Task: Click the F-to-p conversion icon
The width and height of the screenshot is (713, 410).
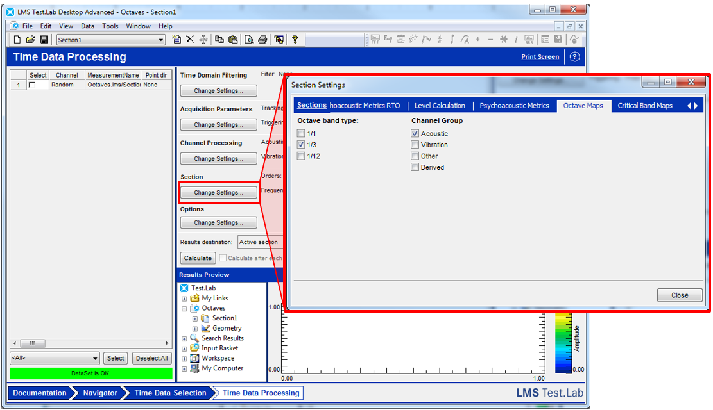Action: point(388,40)
